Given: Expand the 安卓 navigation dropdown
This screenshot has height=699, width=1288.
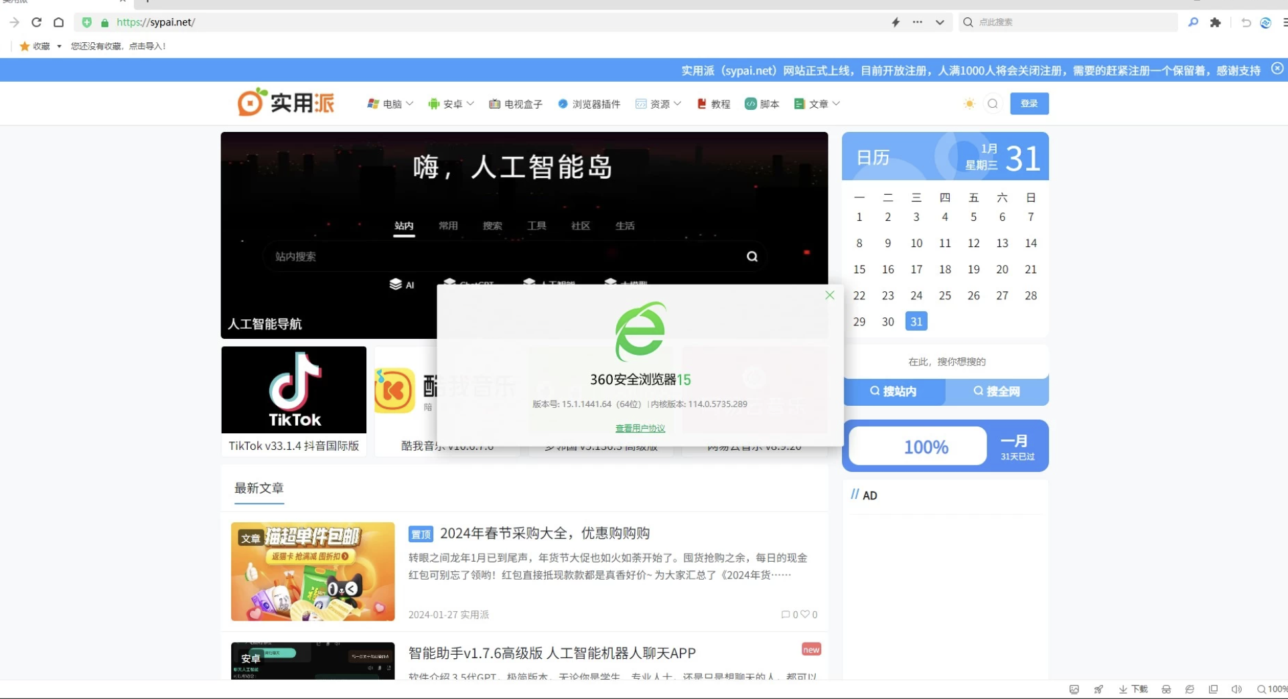Looking at the screenshot, I should pos(451,104).
